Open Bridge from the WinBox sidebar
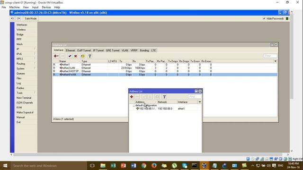 [x=20, y=34]
